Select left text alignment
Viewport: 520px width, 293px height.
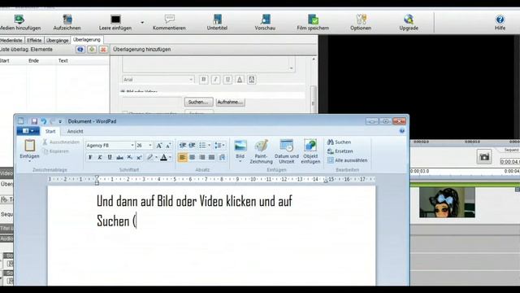tap(182, 157)
